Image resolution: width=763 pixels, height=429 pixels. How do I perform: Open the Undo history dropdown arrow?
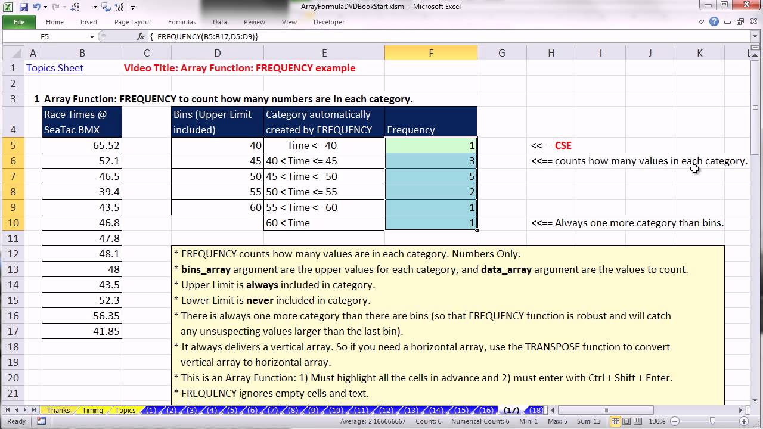pos(45,7)
